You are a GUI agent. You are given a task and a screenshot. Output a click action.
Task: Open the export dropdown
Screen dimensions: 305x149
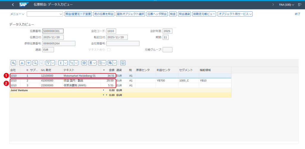pyautogui.click(x=102, y=63)
